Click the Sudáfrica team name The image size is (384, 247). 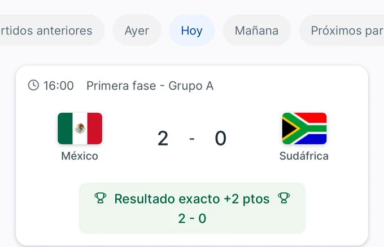tap(304, 156)
